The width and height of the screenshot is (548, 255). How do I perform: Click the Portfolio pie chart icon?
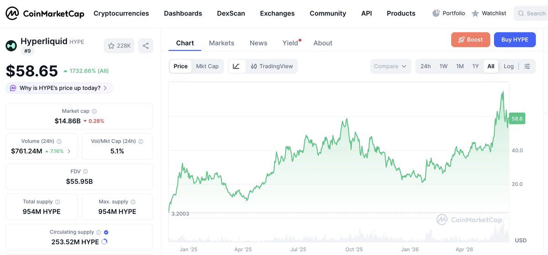coord(436,13)
